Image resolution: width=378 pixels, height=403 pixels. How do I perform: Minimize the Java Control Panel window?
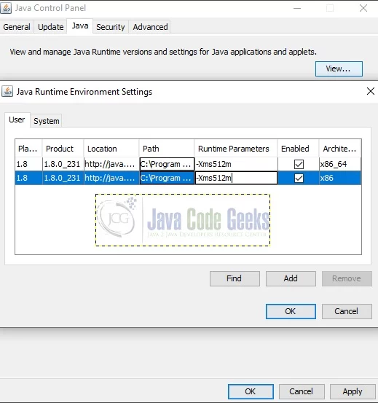(x=297, y=8)
